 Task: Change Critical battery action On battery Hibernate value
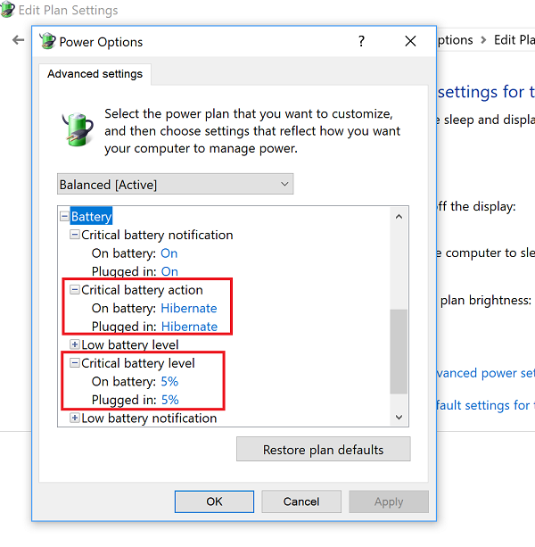(189, 309)
